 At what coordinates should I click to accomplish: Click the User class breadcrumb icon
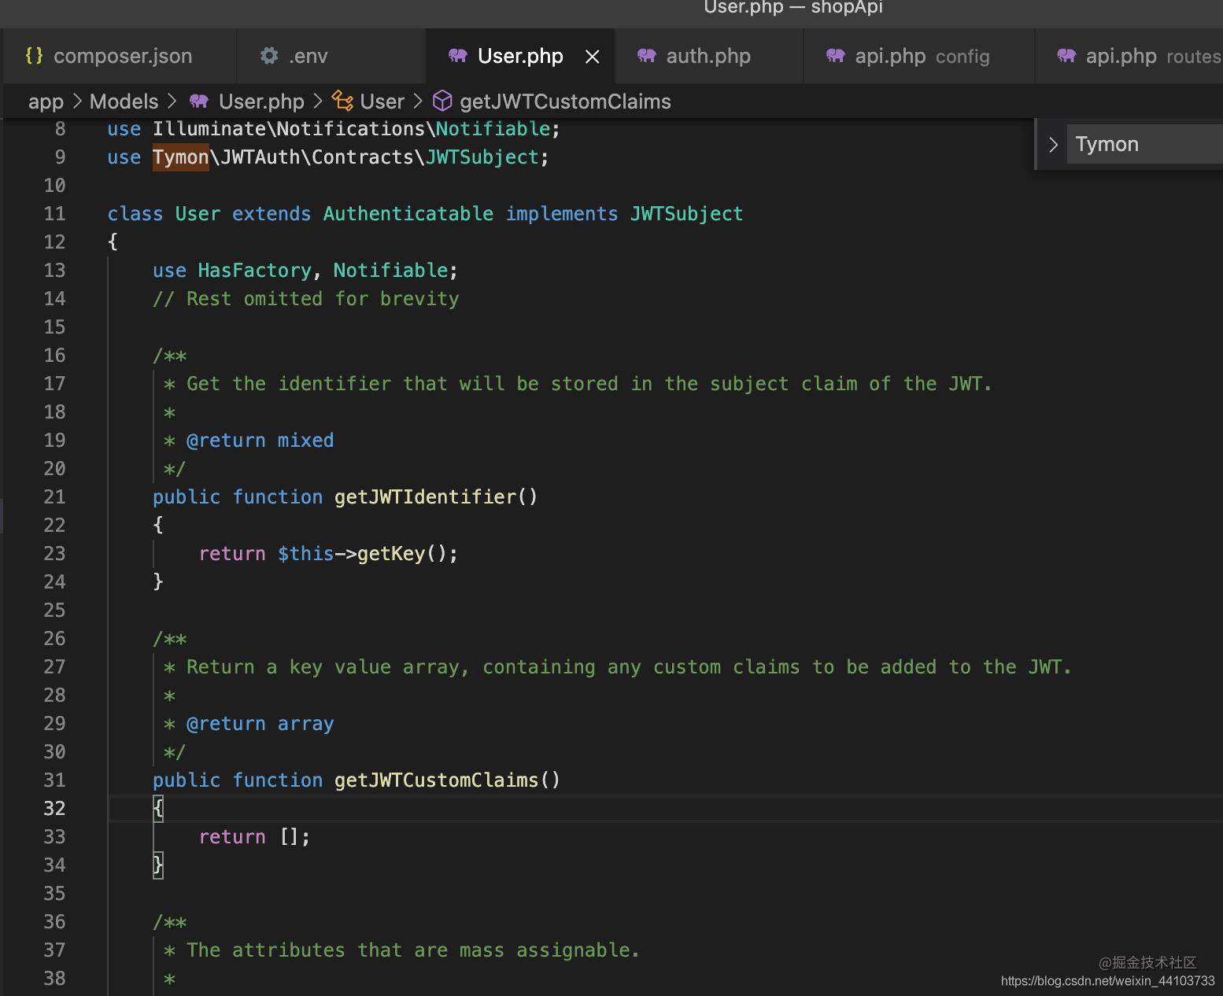point(342,101)
